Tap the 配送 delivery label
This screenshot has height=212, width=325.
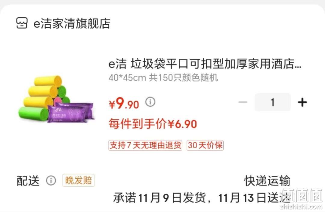(x=28, y=181)
